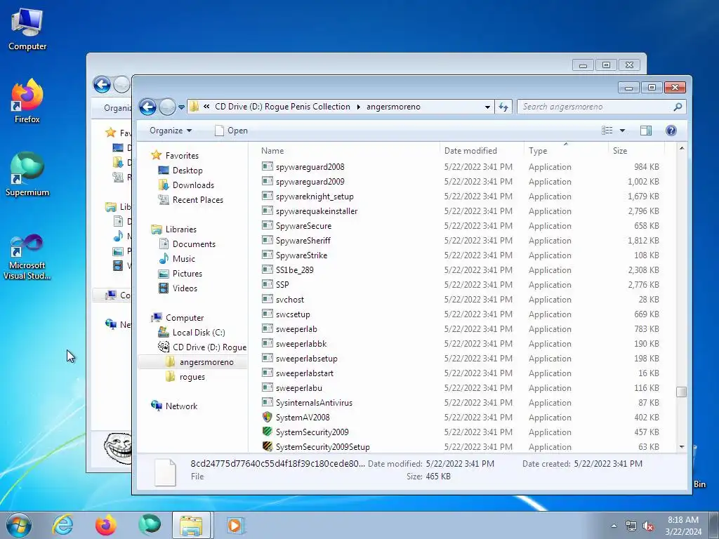Click the file list scroll down arrow

click(x=681, y=447)
